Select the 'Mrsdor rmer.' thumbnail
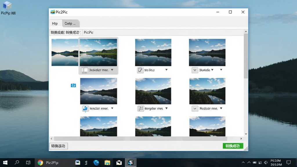 pos(99,91)
